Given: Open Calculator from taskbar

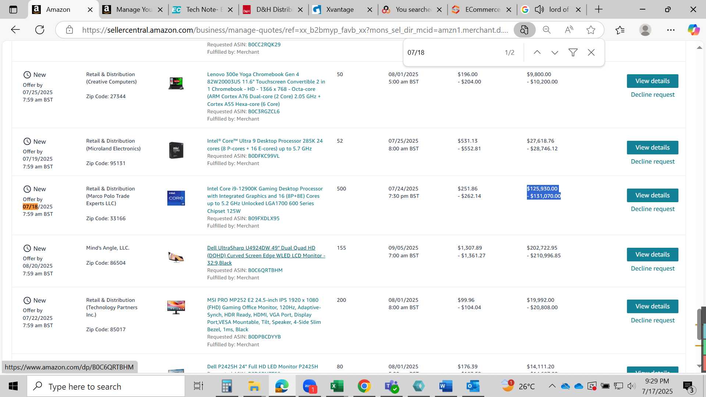Looking at the screenshot, I should pyautogui.click(x=227, y=386).
